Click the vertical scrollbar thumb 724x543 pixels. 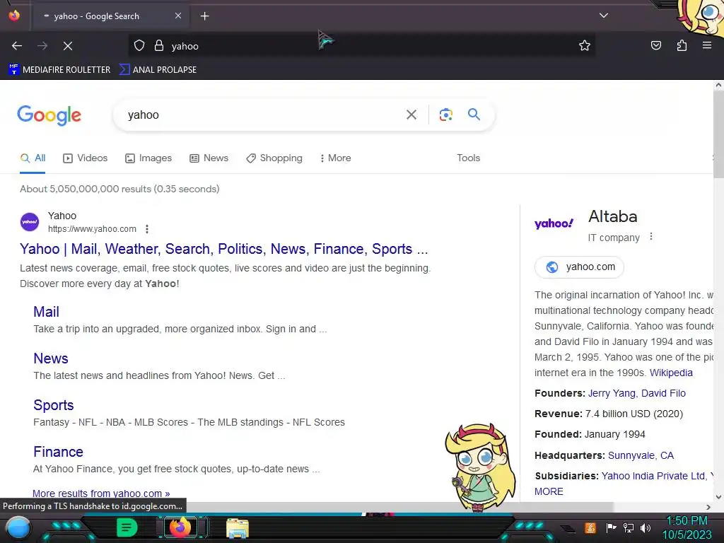coord(718,134)
